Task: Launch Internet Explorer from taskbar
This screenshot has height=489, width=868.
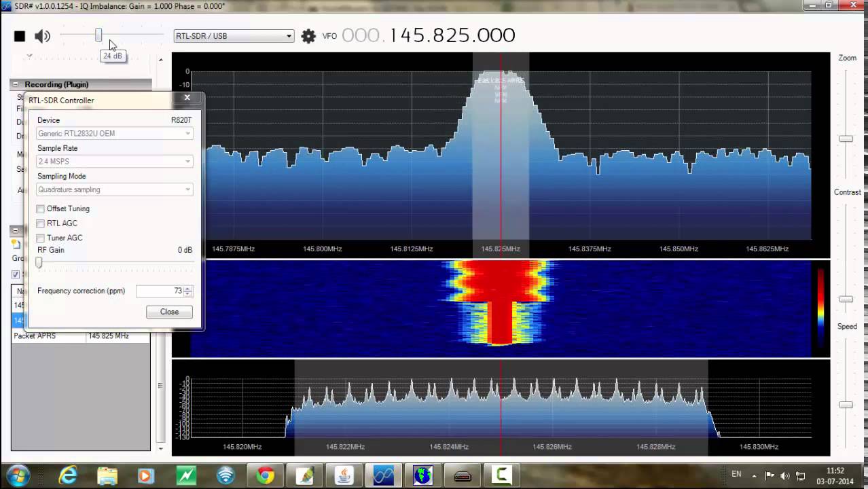Action: tap(68, 475)
